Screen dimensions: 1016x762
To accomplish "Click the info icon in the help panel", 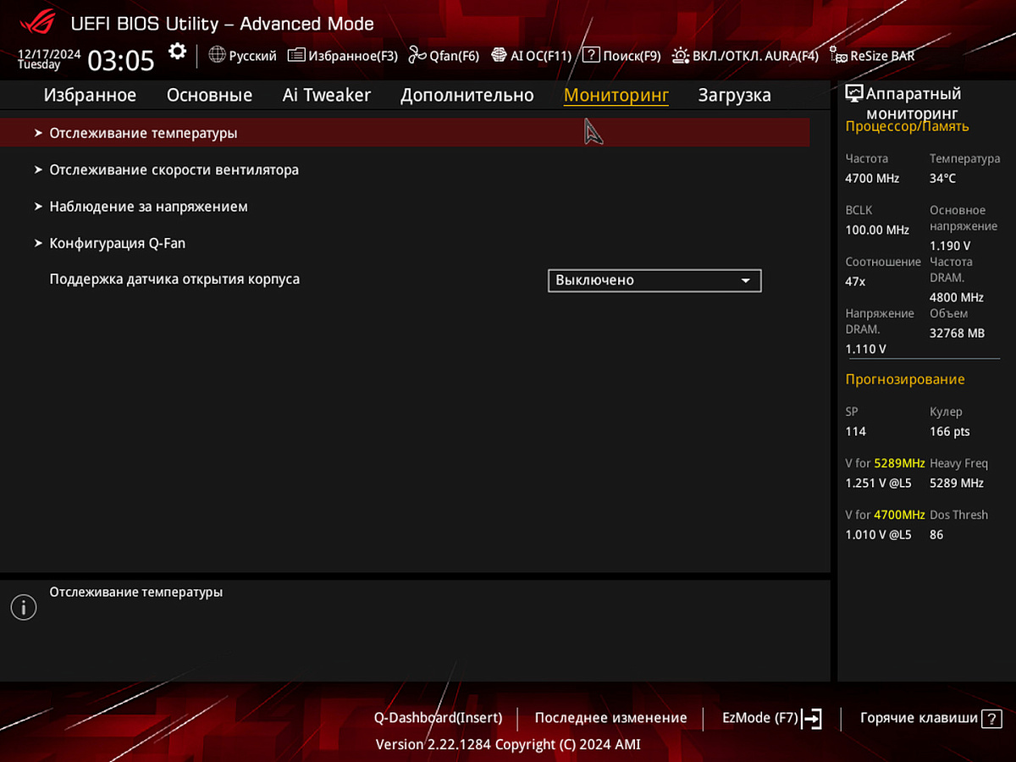I will pos(24,607).
